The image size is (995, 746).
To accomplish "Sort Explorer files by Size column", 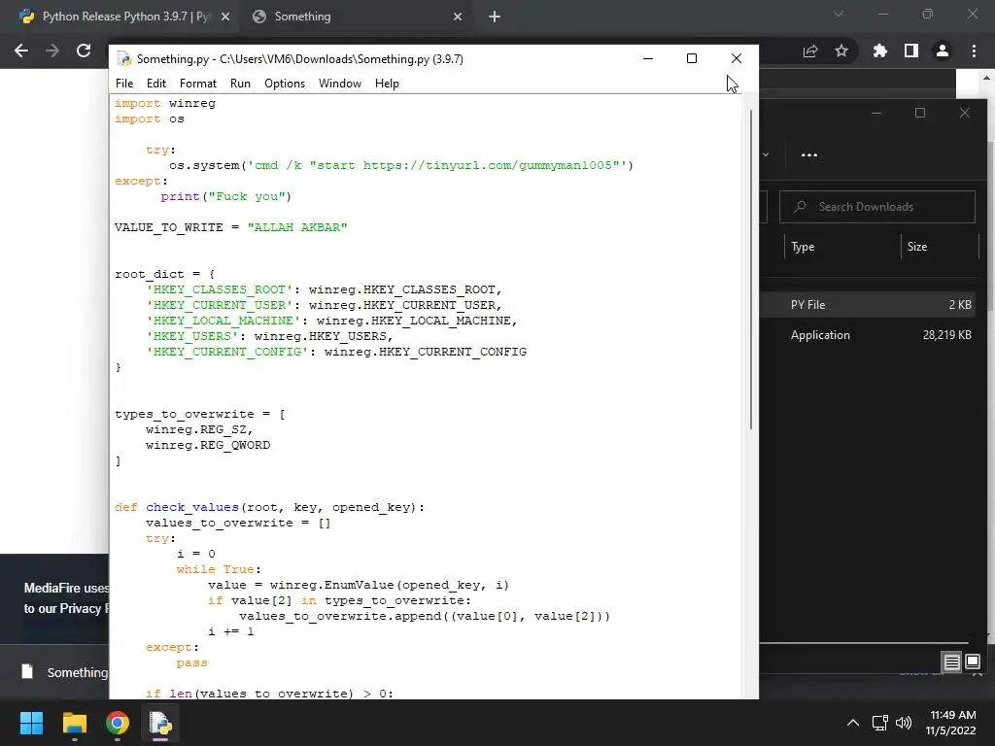I will (917, 247).
